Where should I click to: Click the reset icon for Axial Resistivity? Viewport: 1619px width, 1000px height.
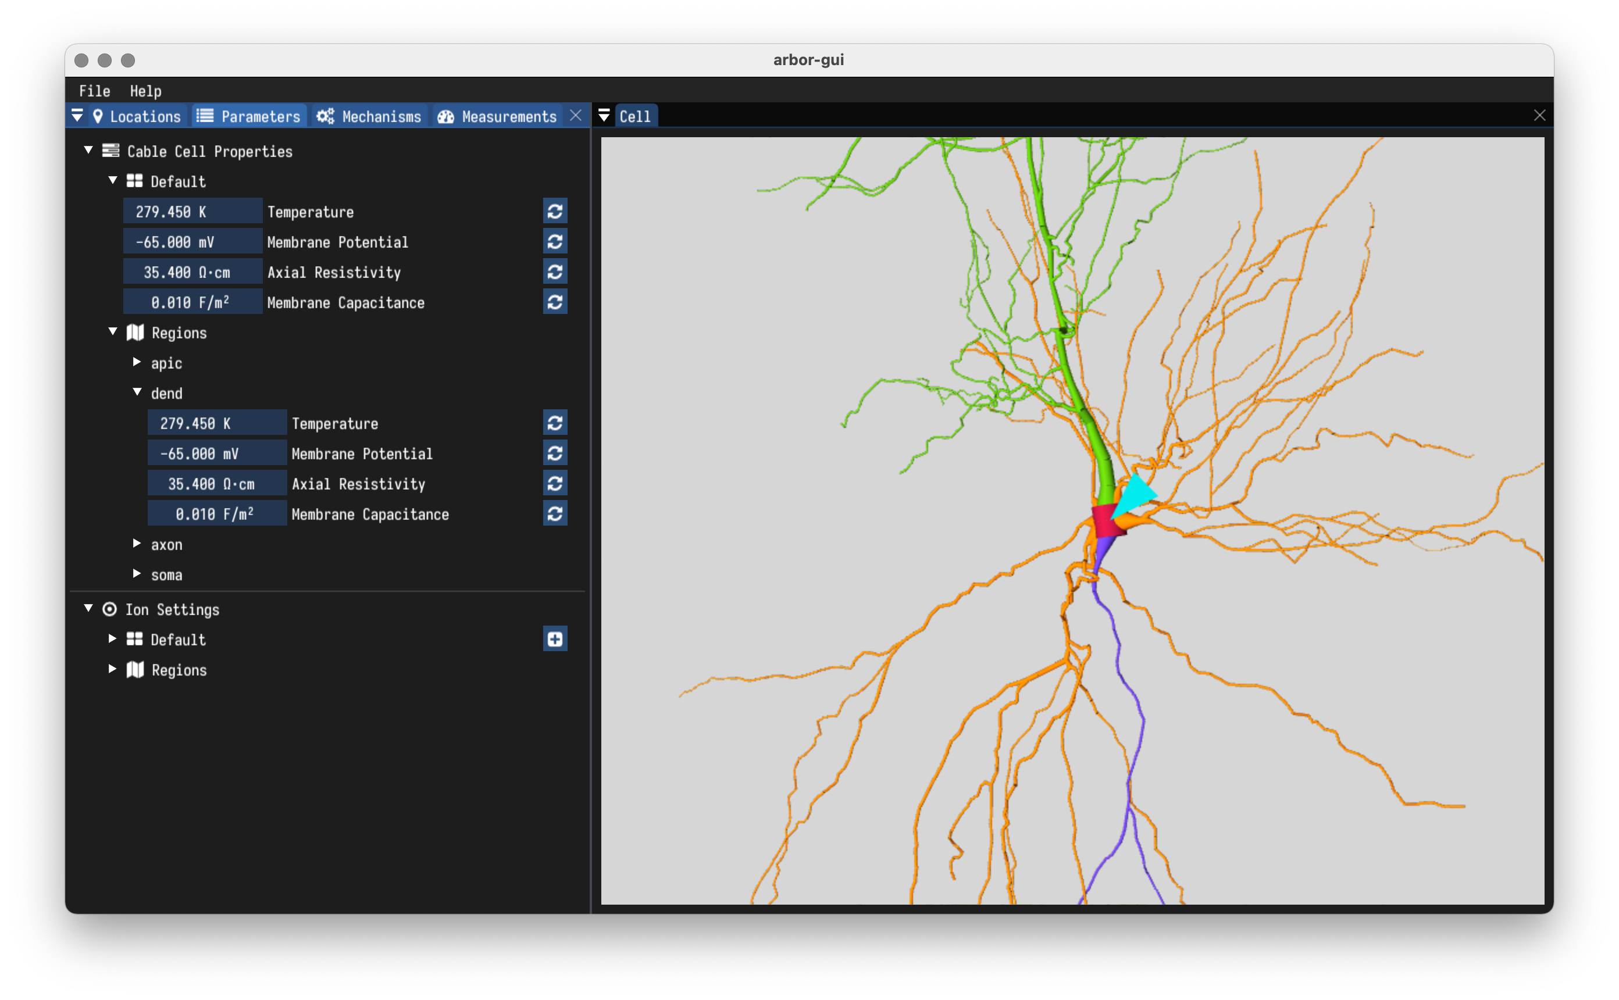coord(555,272)
